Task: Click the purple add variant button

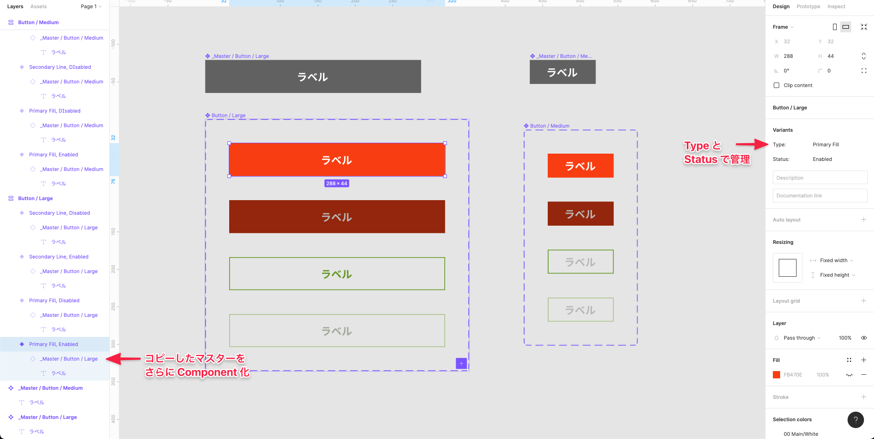Action: [x=461, y=363]
